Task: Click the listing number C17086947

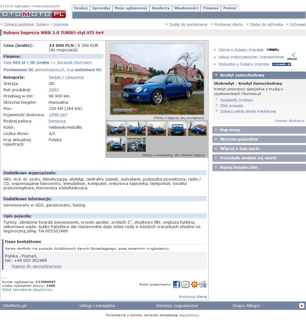Action: (x=46, y=282)
